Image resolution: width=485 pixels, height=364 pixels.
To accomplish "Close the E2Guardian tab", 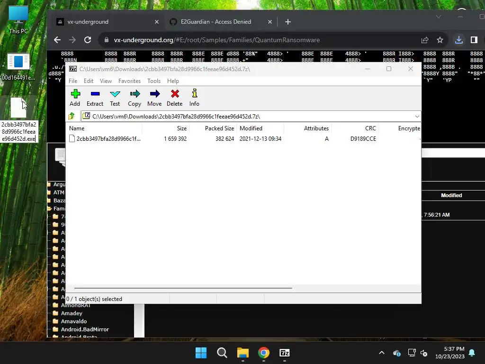I will [x=269, y=22].
